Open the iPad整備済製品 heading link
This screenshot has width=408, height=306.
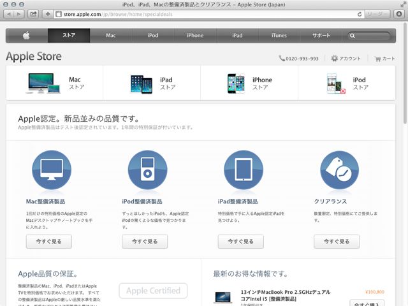(x=238, y=201)
